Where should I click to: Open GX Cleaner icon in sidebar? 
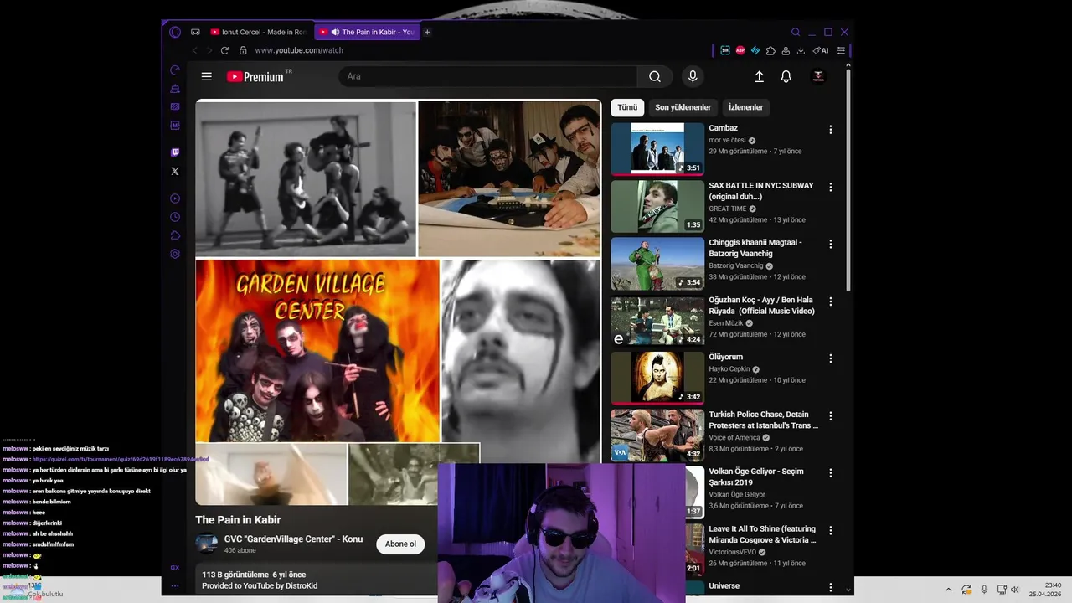point(175,89)
